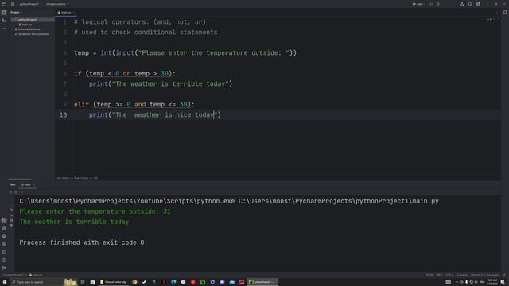Open editor tab options kebab menu
This screenshot has width=509, height=286.
coord(496,13)
